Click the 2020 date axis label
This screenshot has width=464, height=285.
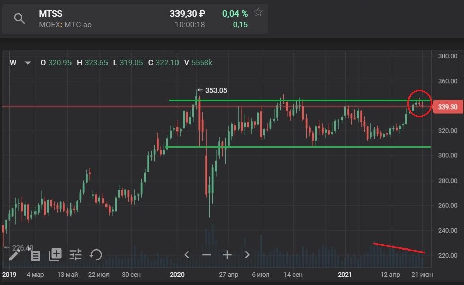pos(177,275)
